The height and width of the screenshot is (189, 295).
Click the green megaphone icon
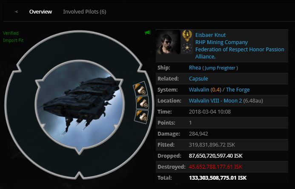click(x=147, y=33)
